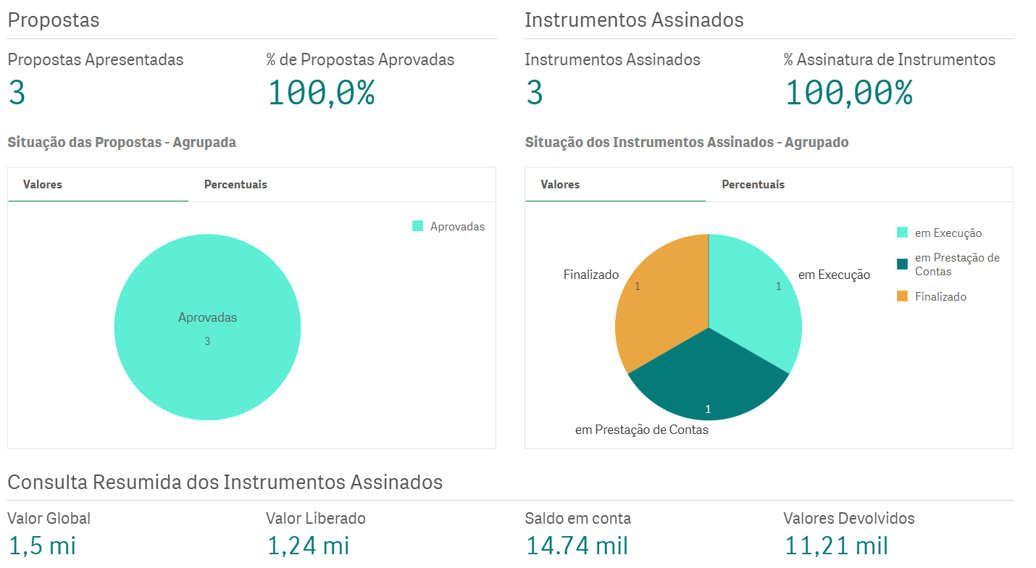Click the Saldo em conta 14,74 mil figure
Viewport: 1036px width, 568px height.
click(577, 546)
